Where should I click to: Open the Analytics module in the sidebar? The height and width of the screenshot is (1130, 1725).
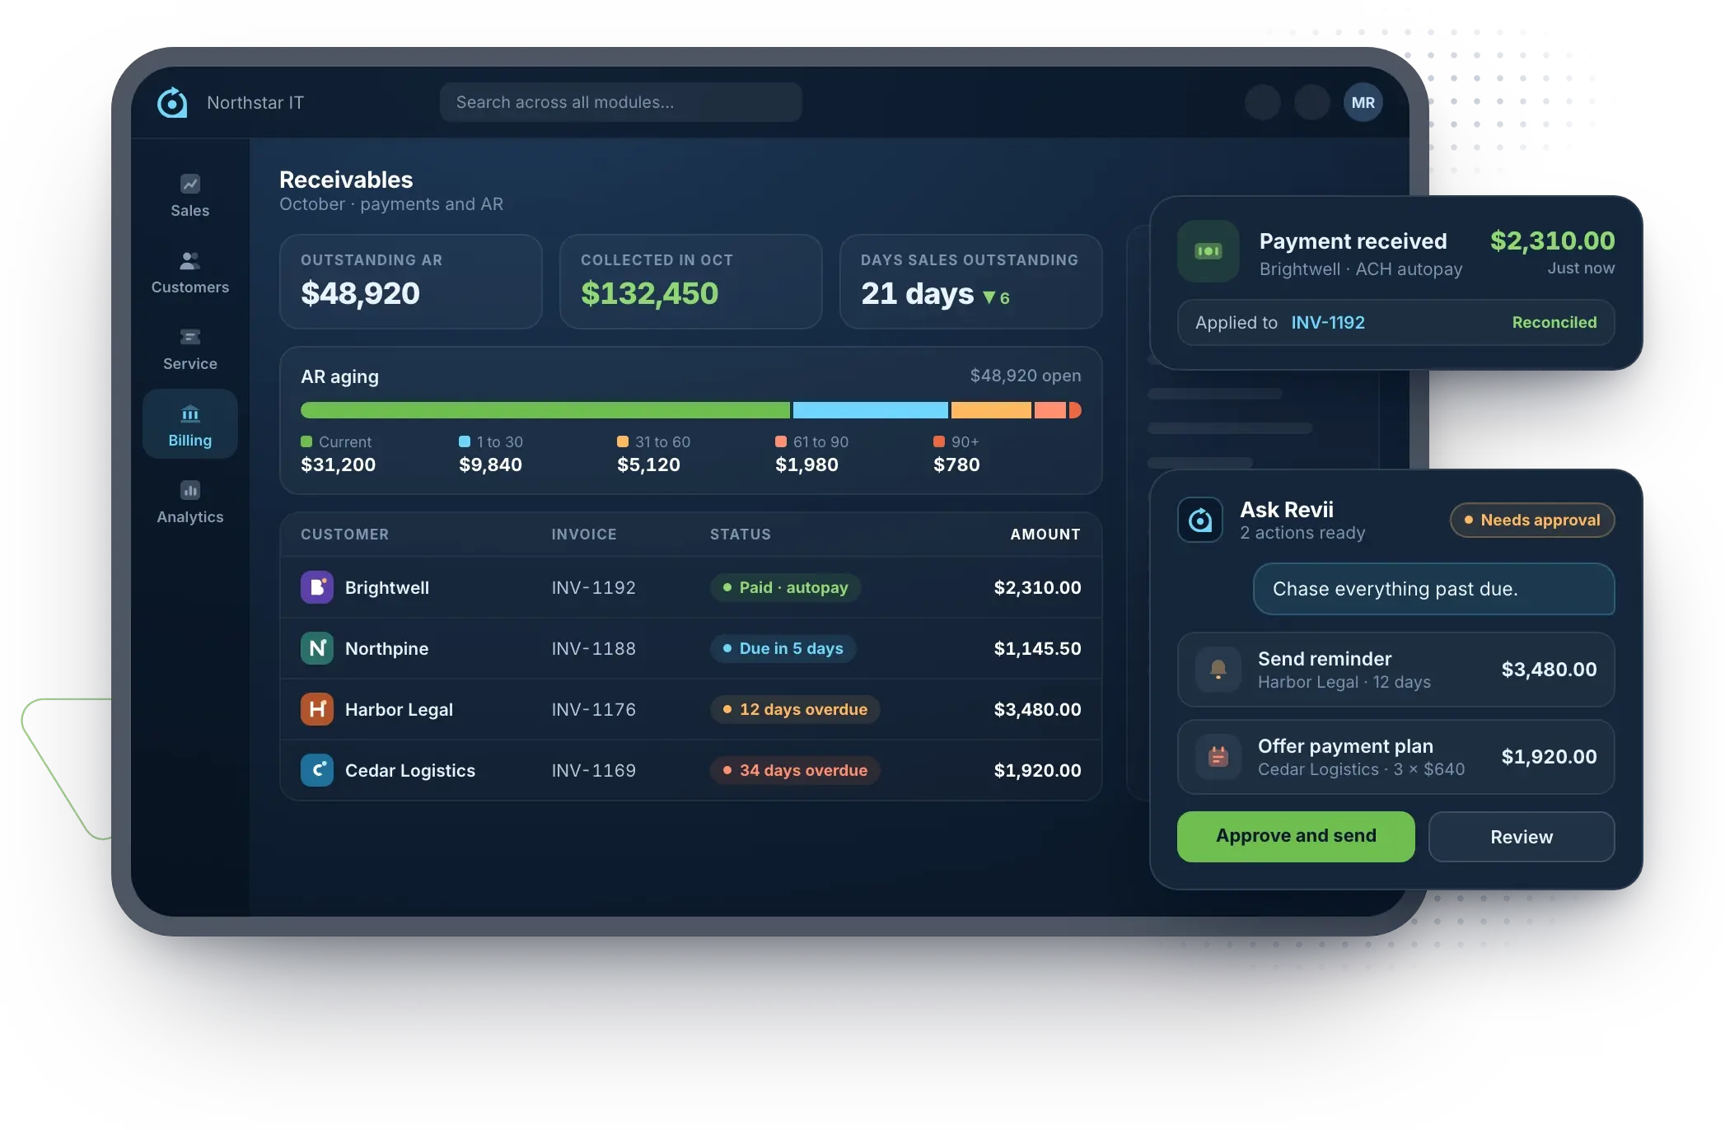[x=189, y=502]
